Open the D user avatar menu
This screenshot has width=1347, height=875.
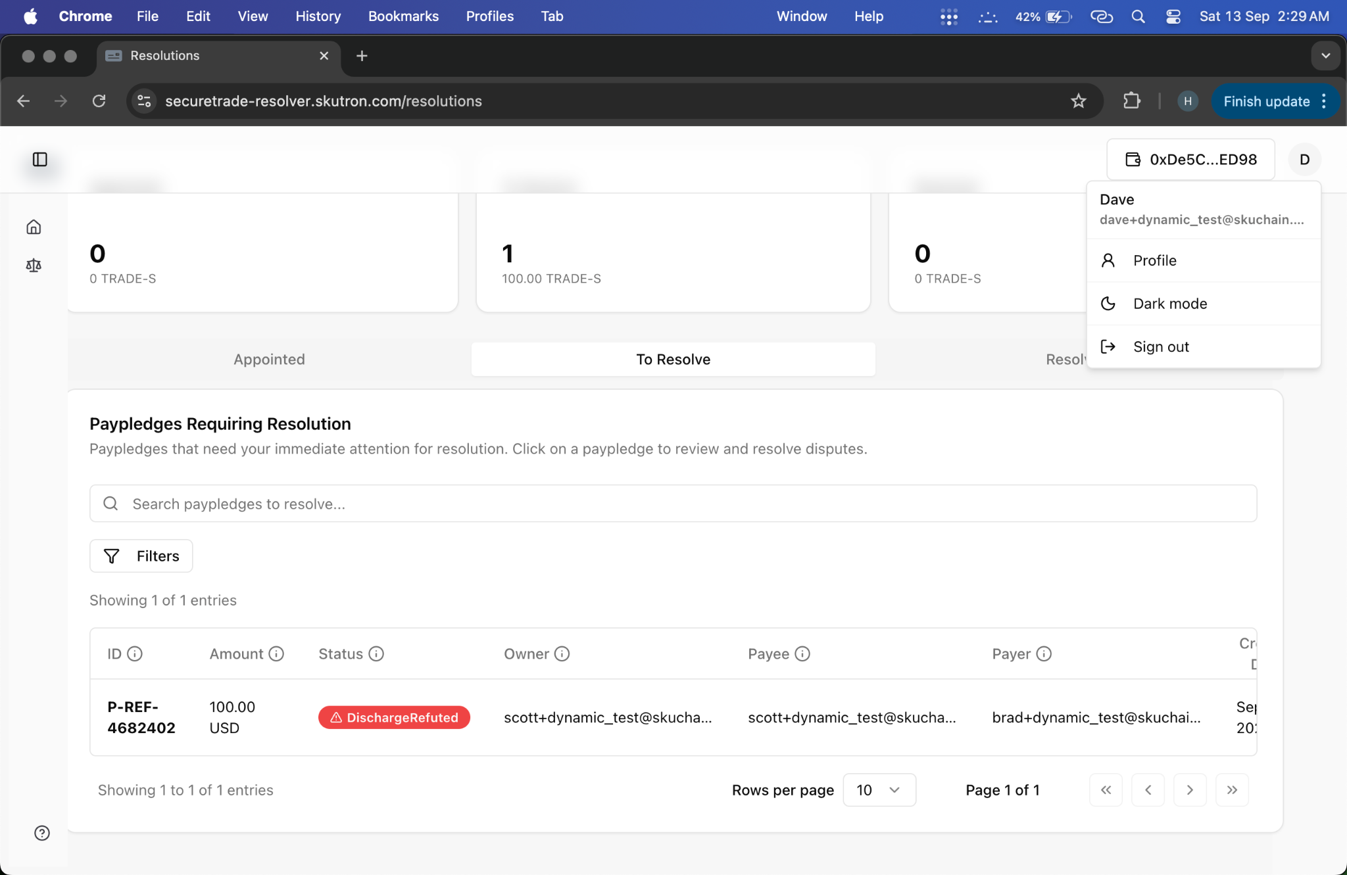1305,159
